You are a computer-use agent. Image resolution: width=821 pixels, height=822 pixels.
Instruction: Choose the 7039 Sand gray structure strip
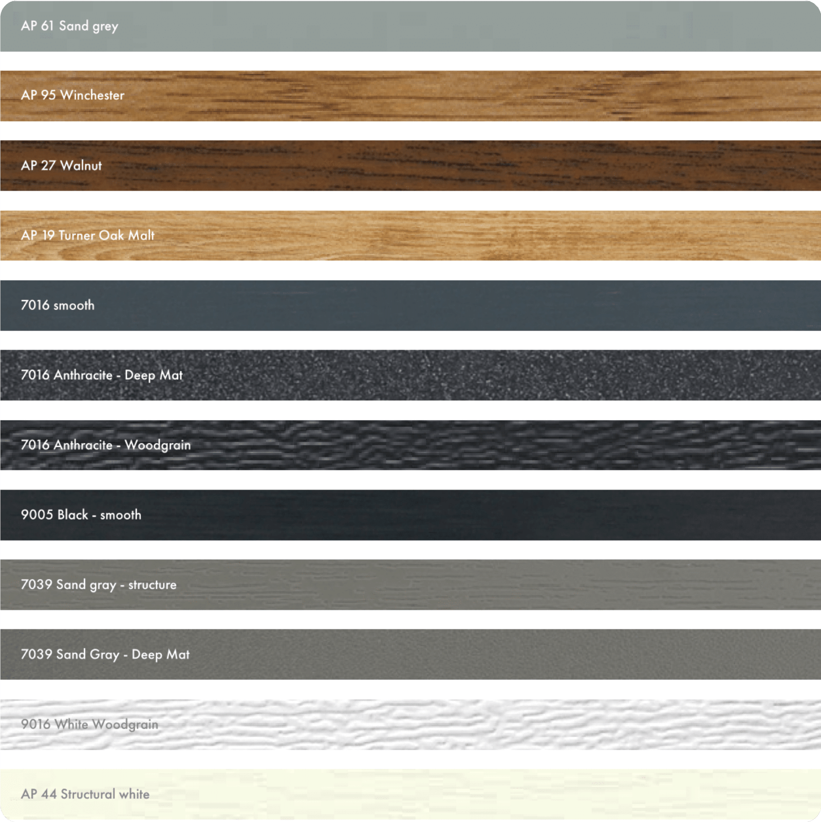(411, 585)
